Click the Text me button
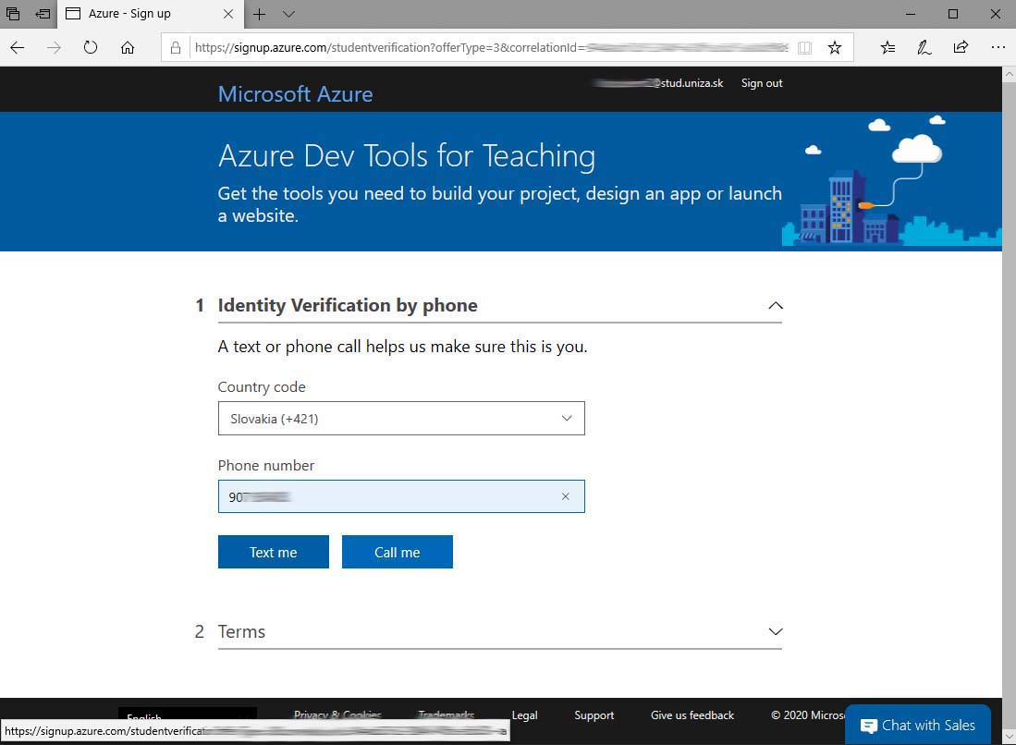 [x=274, y=552]
